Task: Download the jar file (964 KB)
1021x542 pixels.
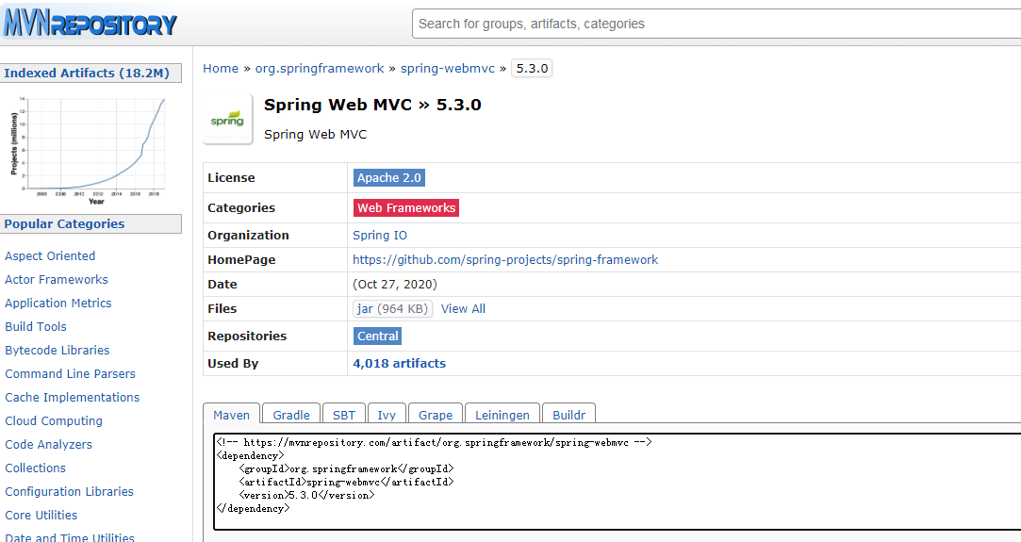Action: pyautogui.click(x=392, y=308)
